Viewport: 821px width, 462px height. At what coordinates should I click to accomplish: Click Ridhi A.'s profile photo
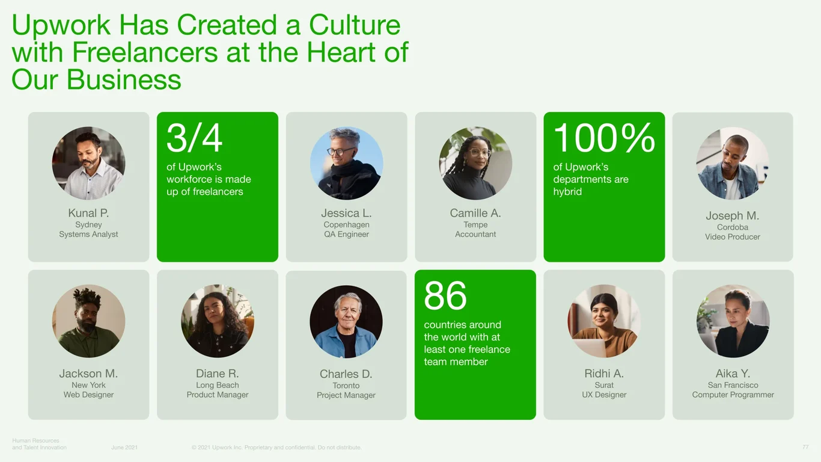click(604, 321)
